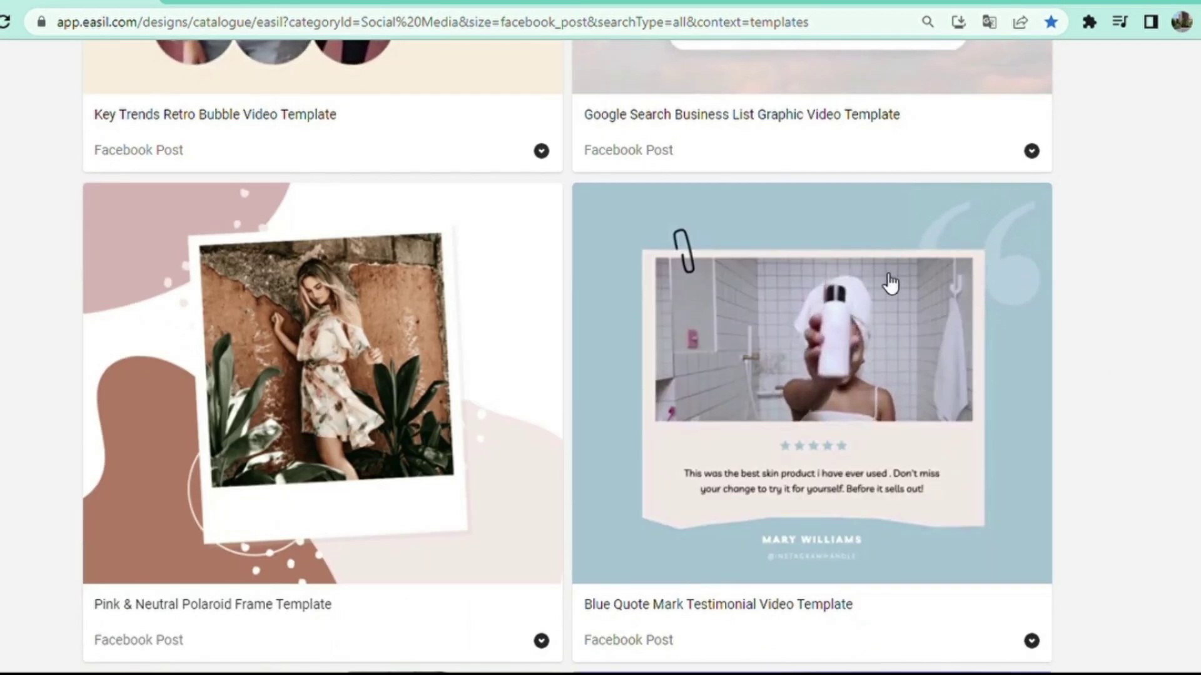Click the translate page icon
This screenshot has height=675, width=1201.
989,22
